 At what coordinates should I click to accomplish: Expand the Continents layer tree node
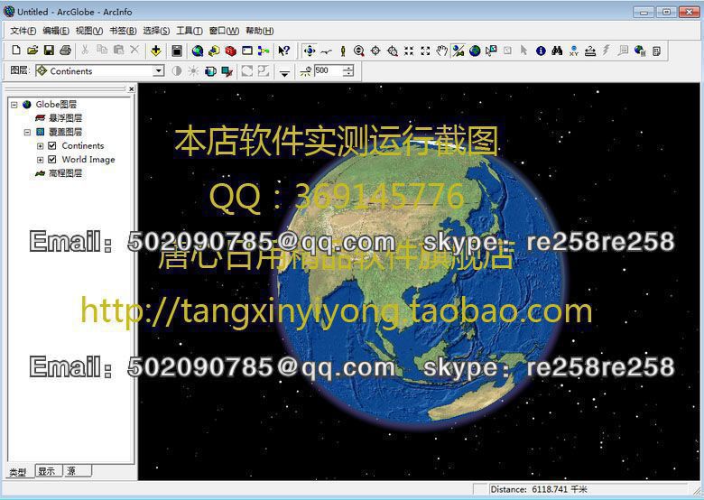[40, 146]
